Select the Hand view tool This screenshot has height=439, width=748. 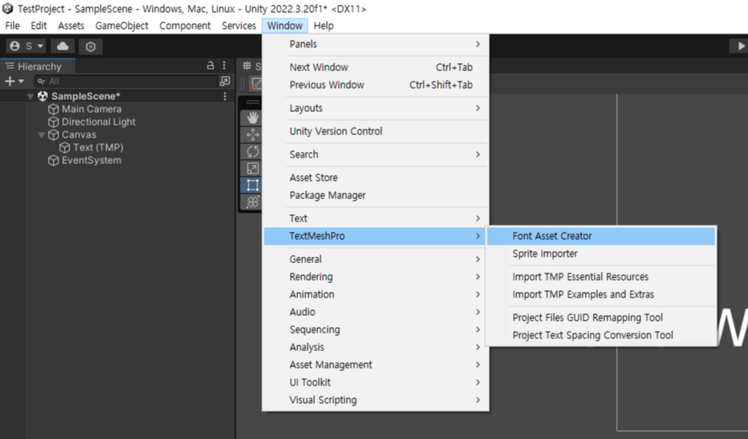[x=253, y=118]
